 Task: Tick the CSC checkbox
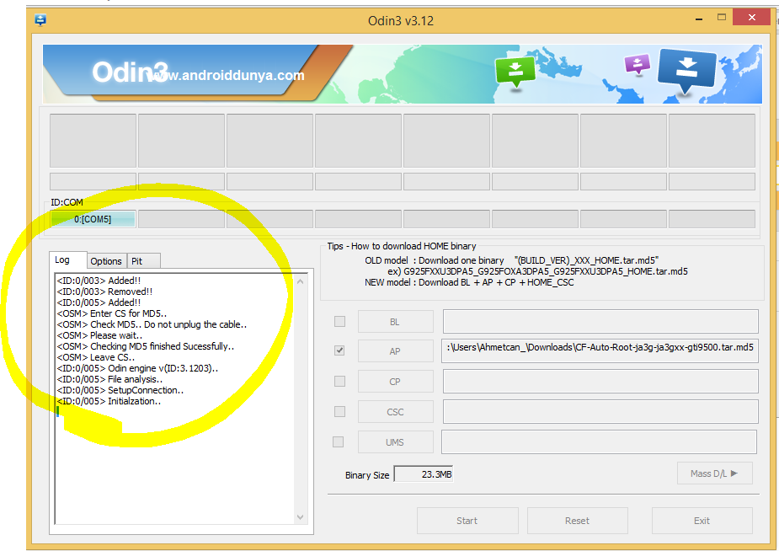pyautogui.click(x=340, y=411)
